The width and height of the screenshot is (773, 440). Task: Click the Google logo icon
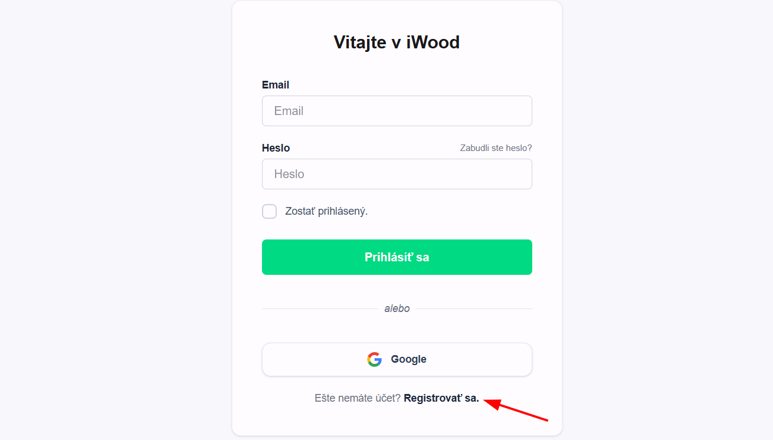(x=375, y=359)
